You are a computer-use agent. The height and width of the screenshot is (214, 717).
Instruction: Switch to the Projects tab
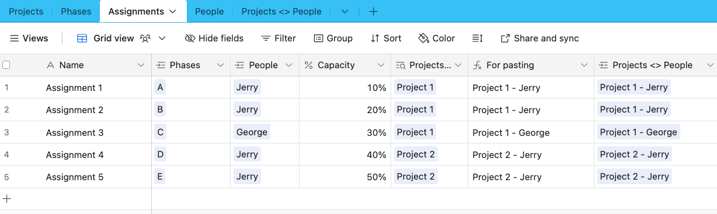[x=26, y=12]
